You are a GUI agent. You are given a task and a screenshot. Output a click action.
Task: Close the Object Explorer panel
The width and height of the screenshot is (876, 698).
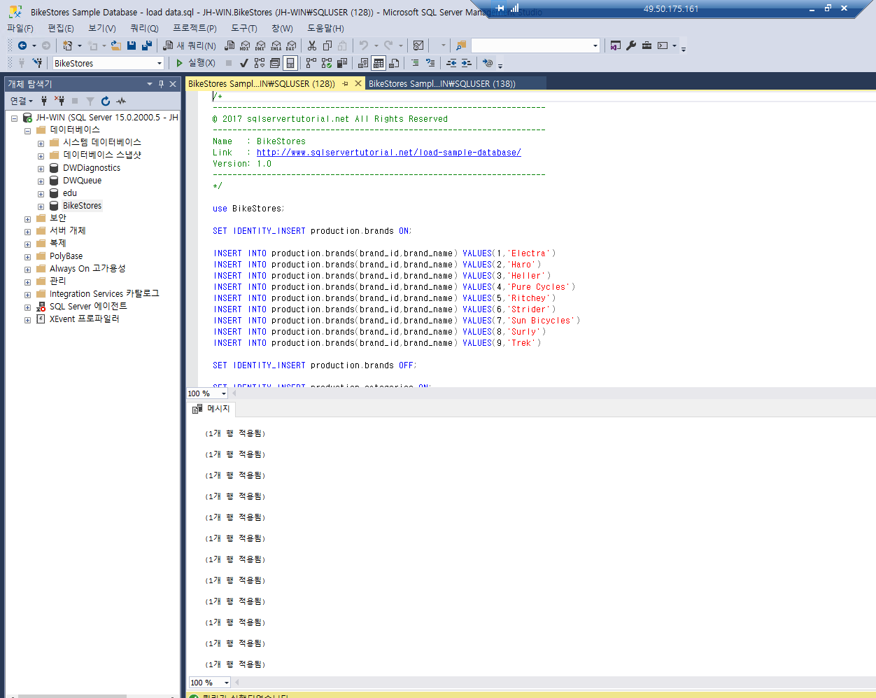[173, 84]
